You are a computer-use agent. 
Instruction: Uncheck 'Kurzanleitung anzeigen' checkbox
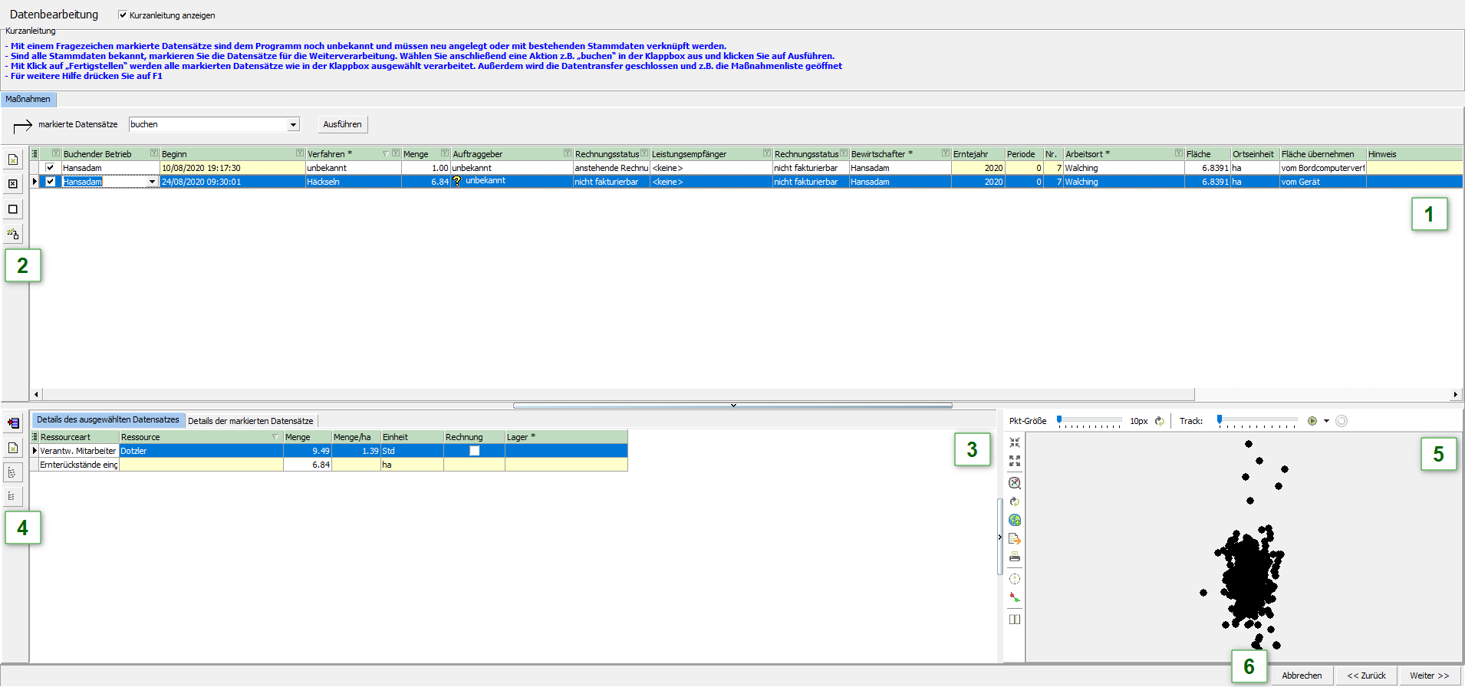click(x=123, y=15)
